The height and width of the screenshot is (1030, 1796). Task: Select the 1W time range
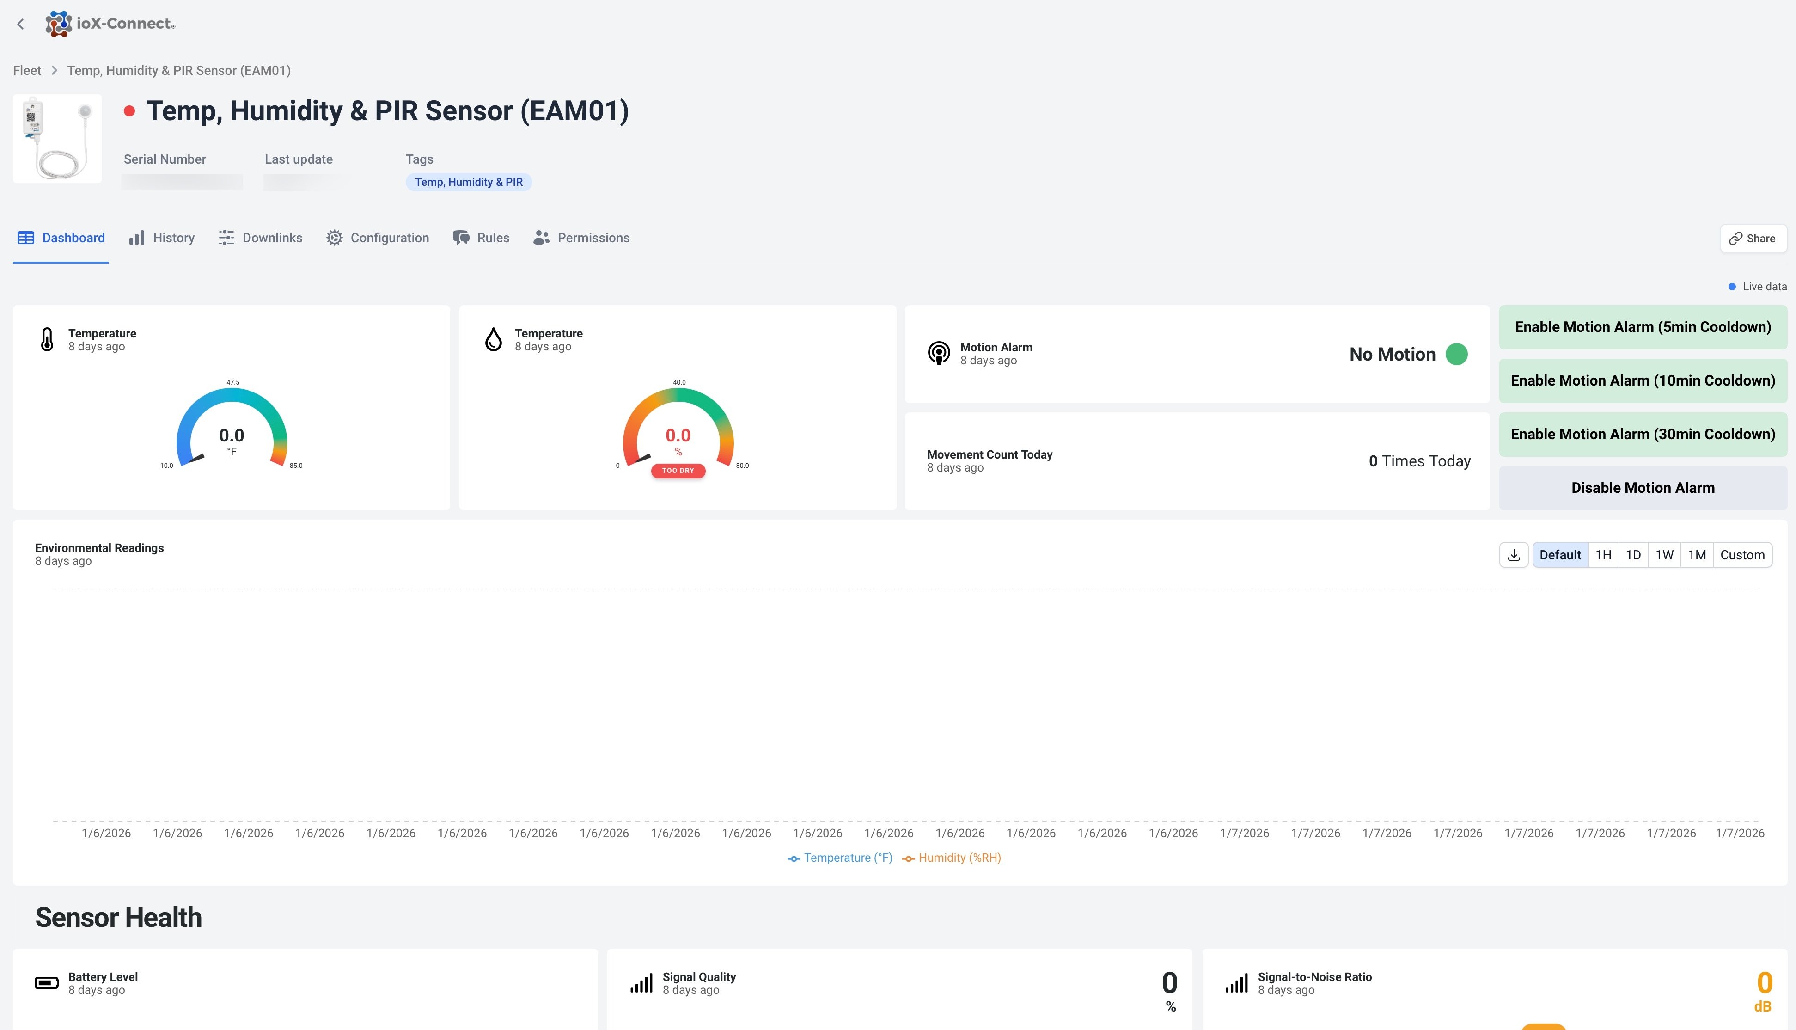(x=1664, y=555)
